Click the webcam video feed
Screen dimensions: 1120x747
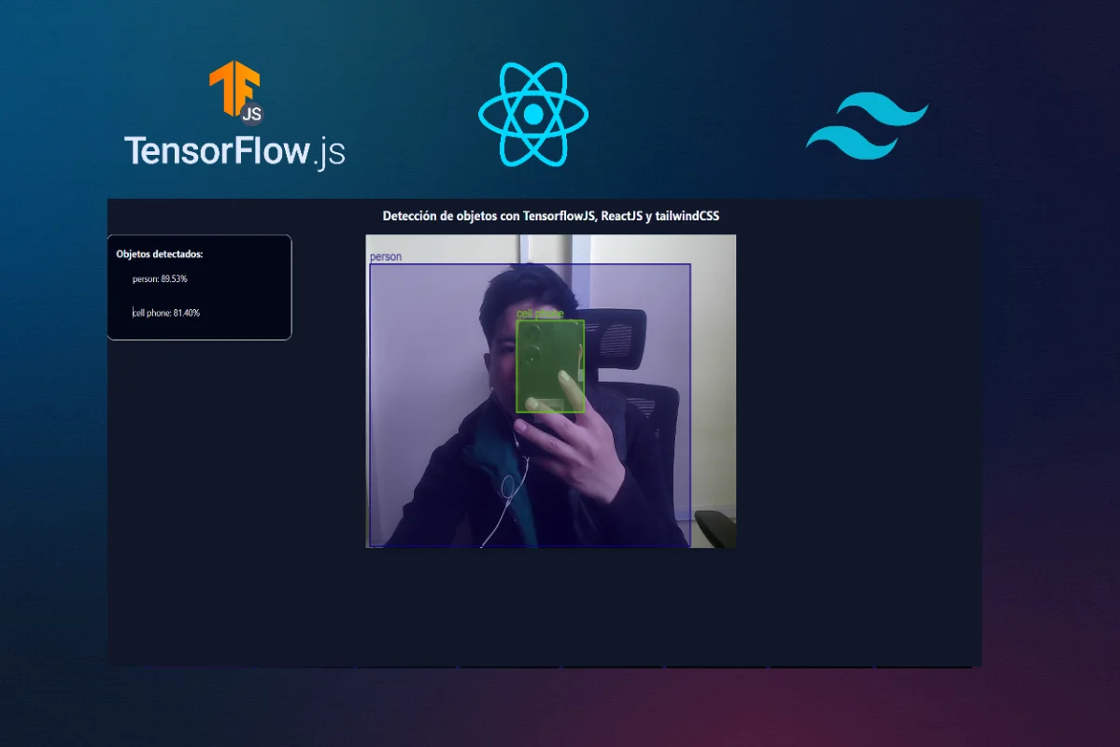click(x=551, y=391)
